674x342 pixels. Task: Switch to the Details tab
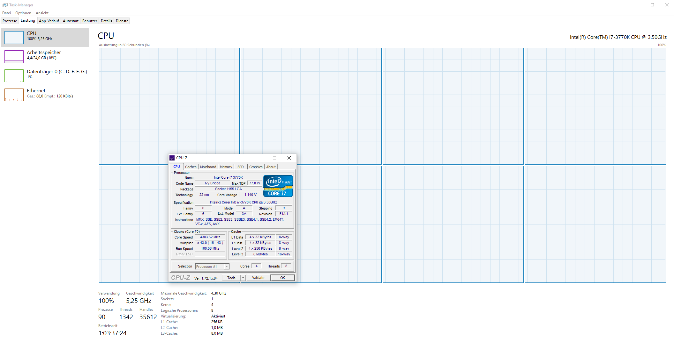pos(107,21)
